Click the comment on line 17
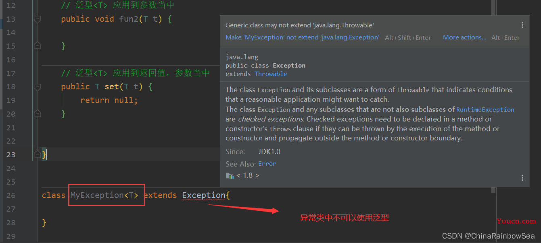Image resolution: width=541 pixels, height=243 pixels. coord(136,73)
